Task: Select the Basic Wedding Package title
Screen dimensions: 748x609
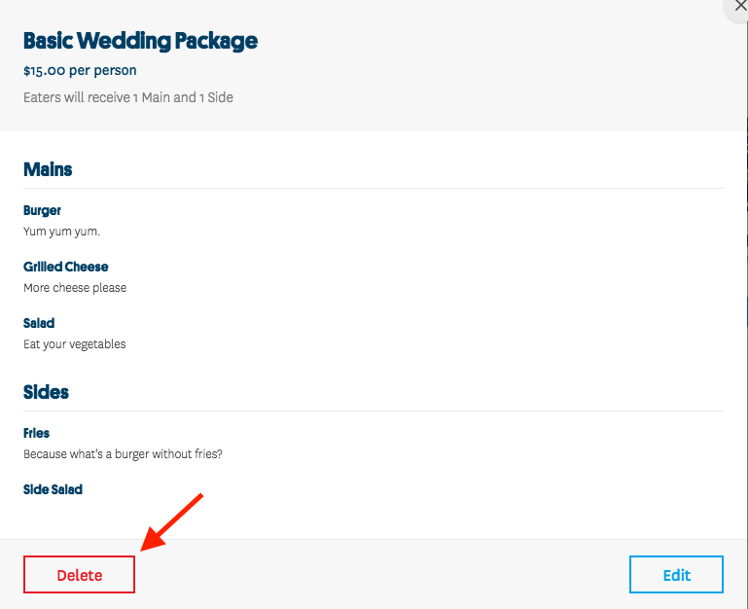Action: click(140, 41)
